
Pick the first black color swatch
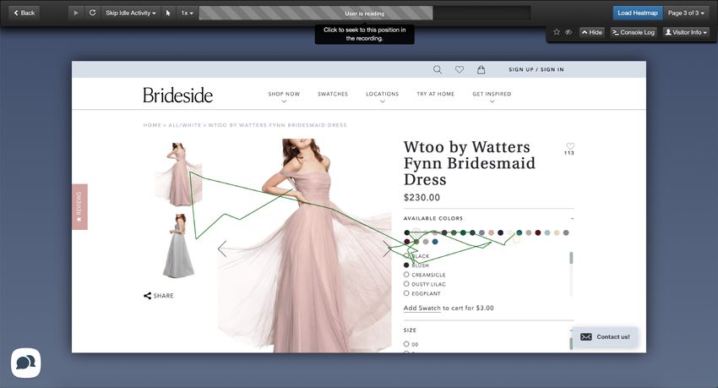click(406, 232)
